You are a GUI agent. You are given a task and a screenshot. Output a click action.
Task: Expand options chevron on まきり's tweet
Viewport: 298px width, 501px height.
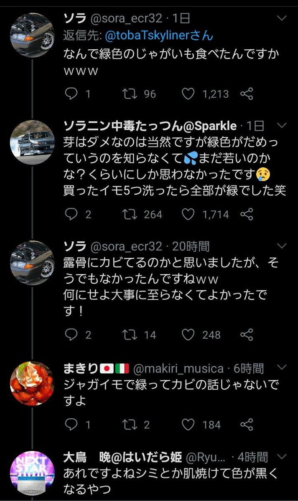283,368
